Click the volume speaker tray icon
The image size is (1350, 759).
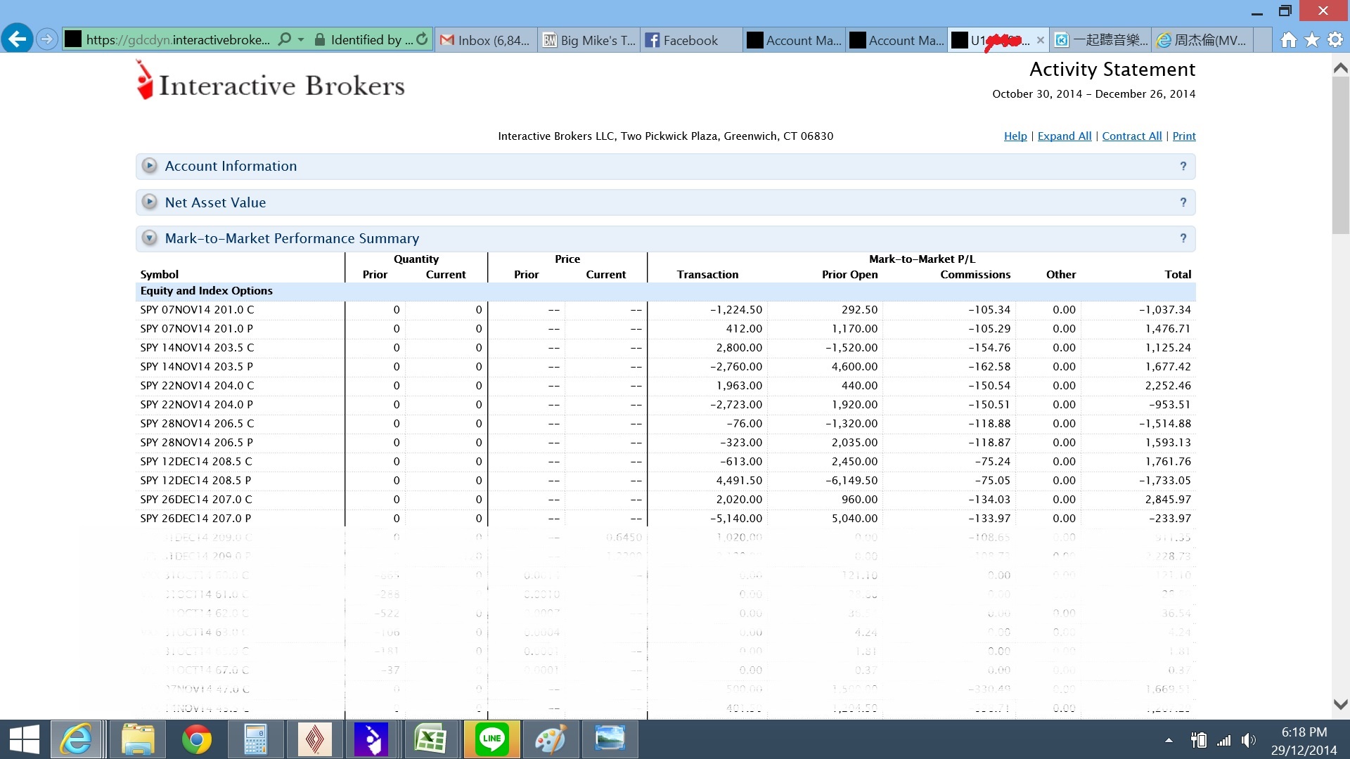[x=1249, y=740]
